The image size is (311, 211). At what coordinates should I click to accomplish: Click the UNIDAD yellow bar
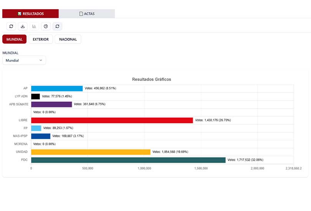coord(91,152)
